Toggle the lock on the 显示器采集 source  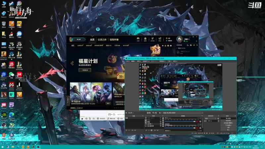(x=163, y=126)
